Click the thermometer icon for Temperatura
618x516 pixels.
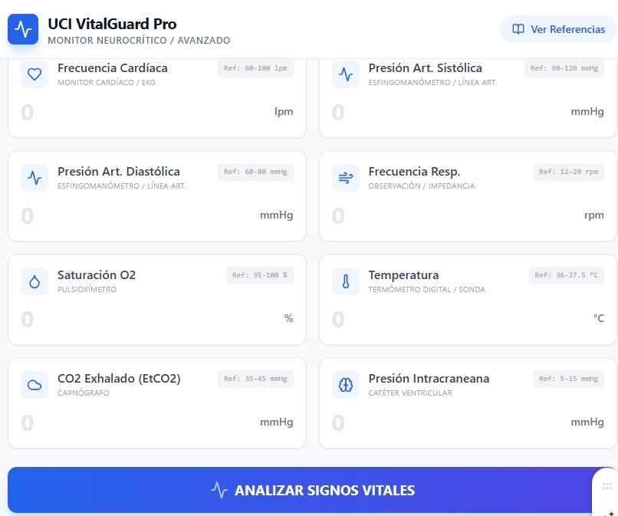tap(346, 281)
